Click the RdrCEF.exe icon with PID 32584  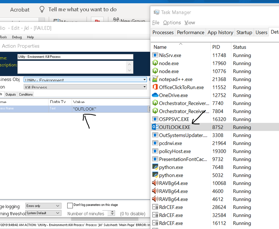click(x=155, y=215)
